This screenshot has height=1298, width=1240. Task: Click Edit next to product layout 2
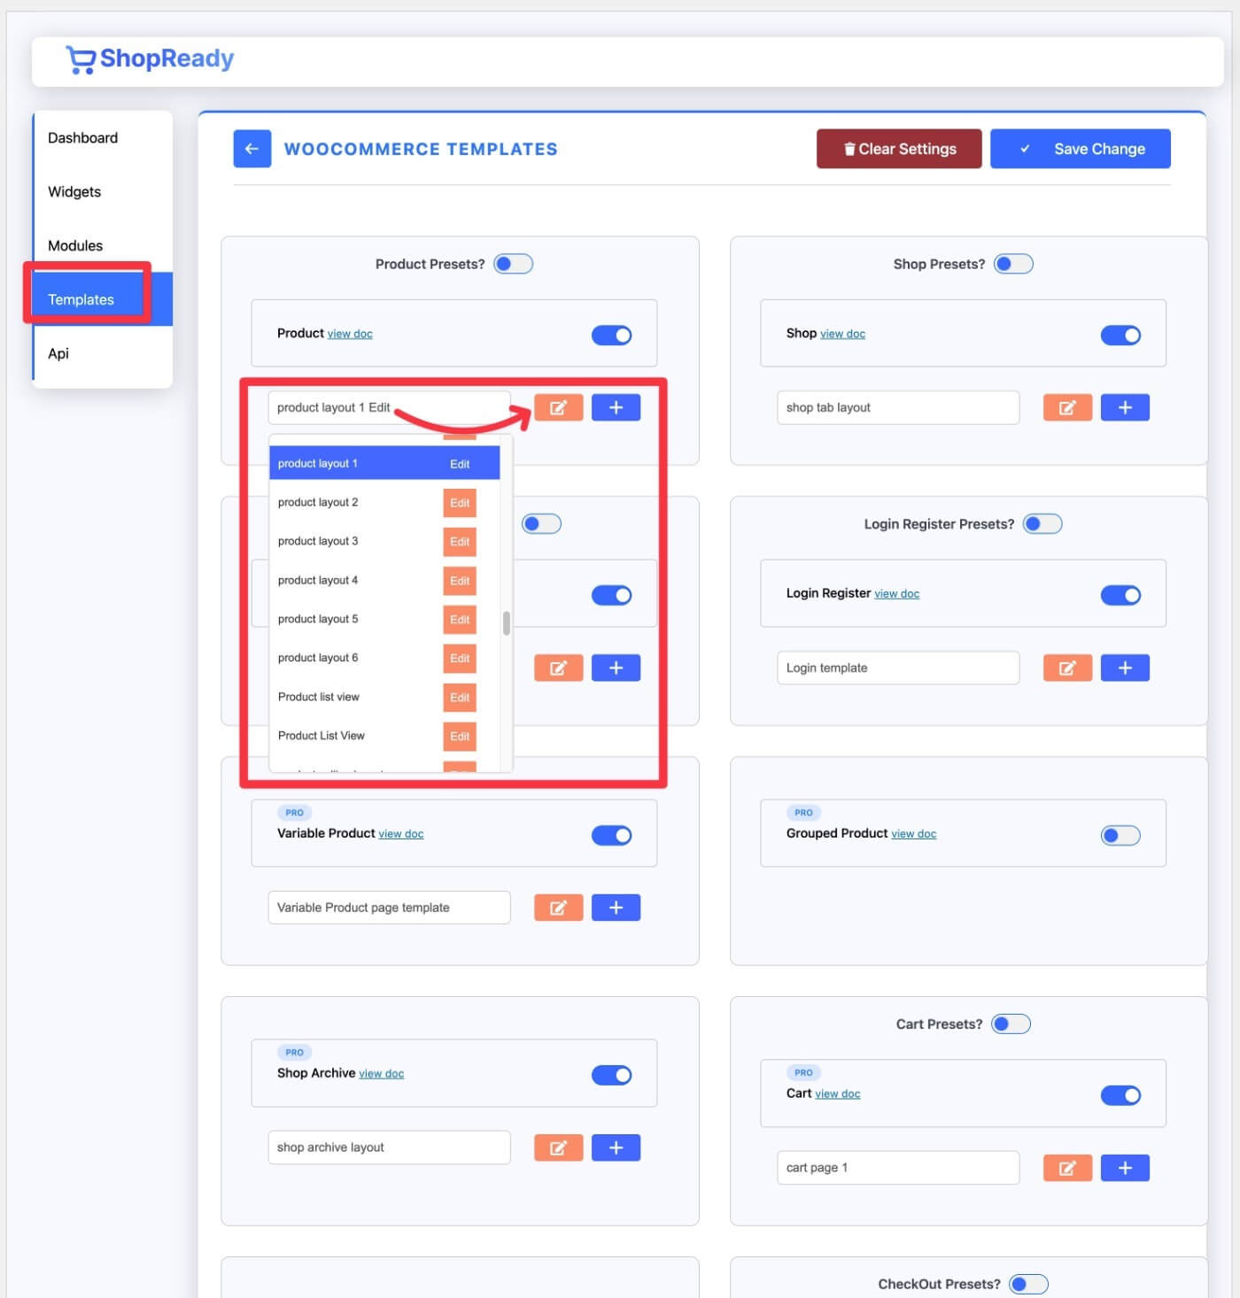(460, 503)
